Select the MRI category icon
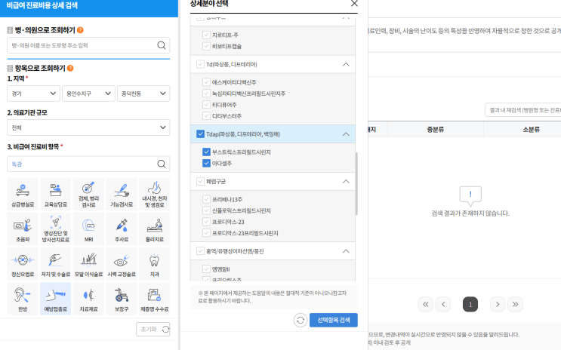 click(88, 229)
